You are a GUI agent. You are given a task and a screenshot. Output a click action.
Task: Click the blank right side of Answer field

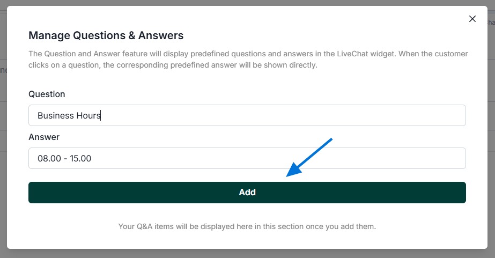[x=375, y=158]
